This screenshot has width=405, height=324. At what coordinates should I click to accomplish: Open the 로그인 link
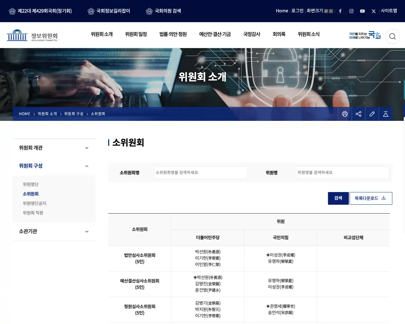[297, 11]
